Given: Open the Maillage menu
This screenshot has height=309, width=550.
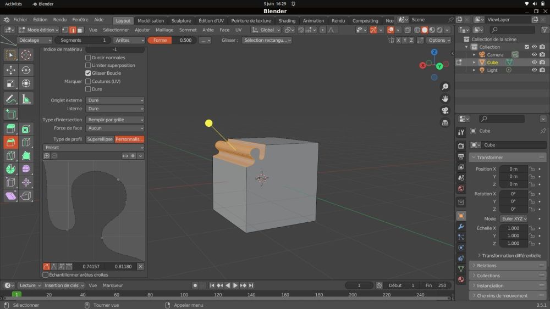Looking at the screenshot, I should click(164, 30).
